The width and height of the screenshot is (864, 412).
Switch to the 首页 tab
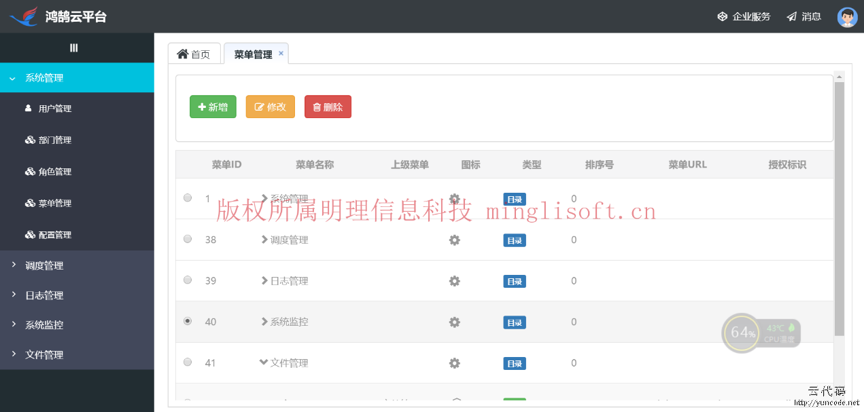[194, 54]
